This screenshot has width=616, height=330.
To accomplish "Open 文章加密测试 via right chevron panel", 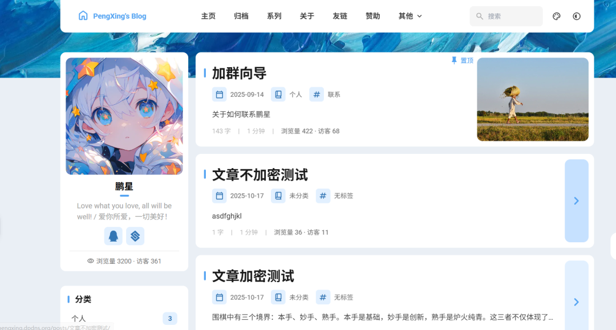I will tap(576, 302).
